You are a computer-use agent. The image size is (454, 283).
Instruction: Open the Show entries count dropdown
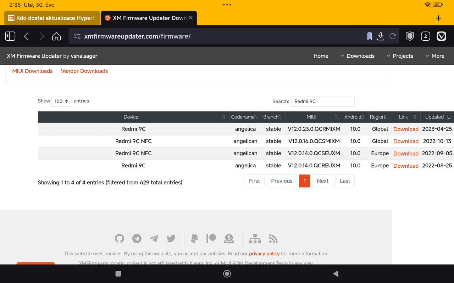pyautogui.click(x=62, y=101)
